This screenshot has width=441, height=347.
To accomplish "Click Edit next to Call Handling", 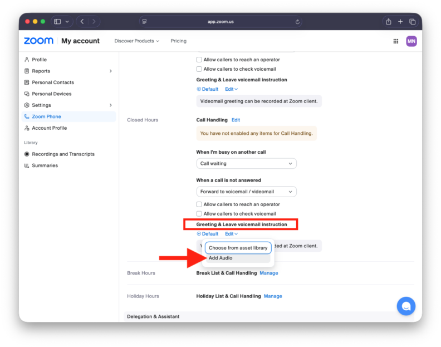I will (236, 120).
